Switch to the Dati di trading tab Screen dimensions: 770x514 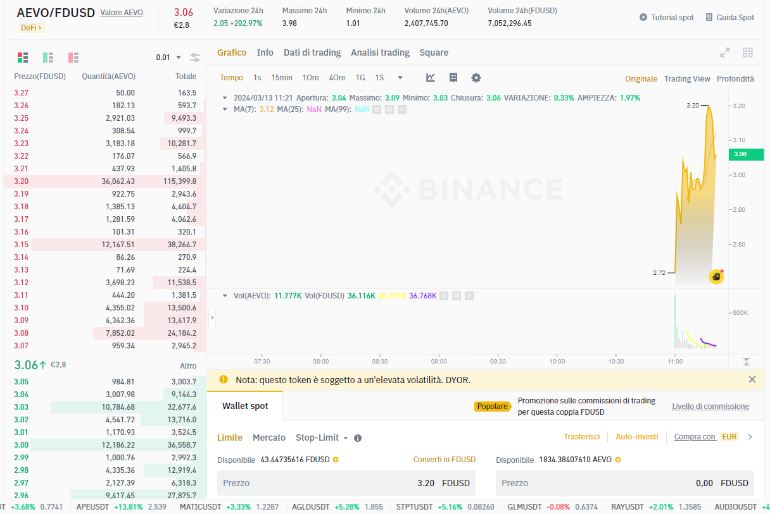point(312,52)
